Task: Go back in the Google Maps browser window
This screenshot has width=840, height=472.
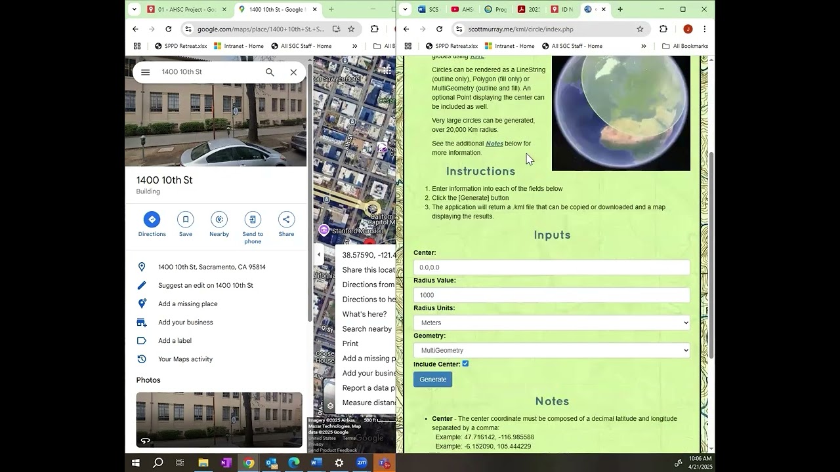Action: 135,29
